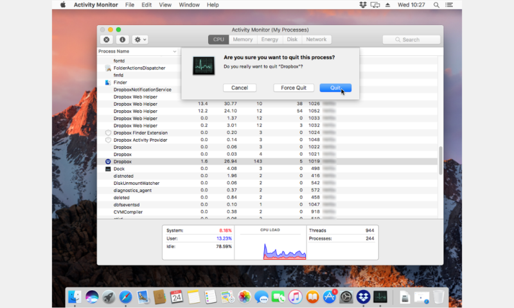The image size is (514, 308).
Task: Open Photos from the Dock
Action: [244, 297]
